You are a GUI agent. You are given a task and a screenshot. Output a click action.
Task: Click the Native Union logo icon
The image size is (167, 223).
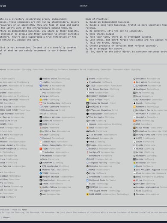point(41,78)
